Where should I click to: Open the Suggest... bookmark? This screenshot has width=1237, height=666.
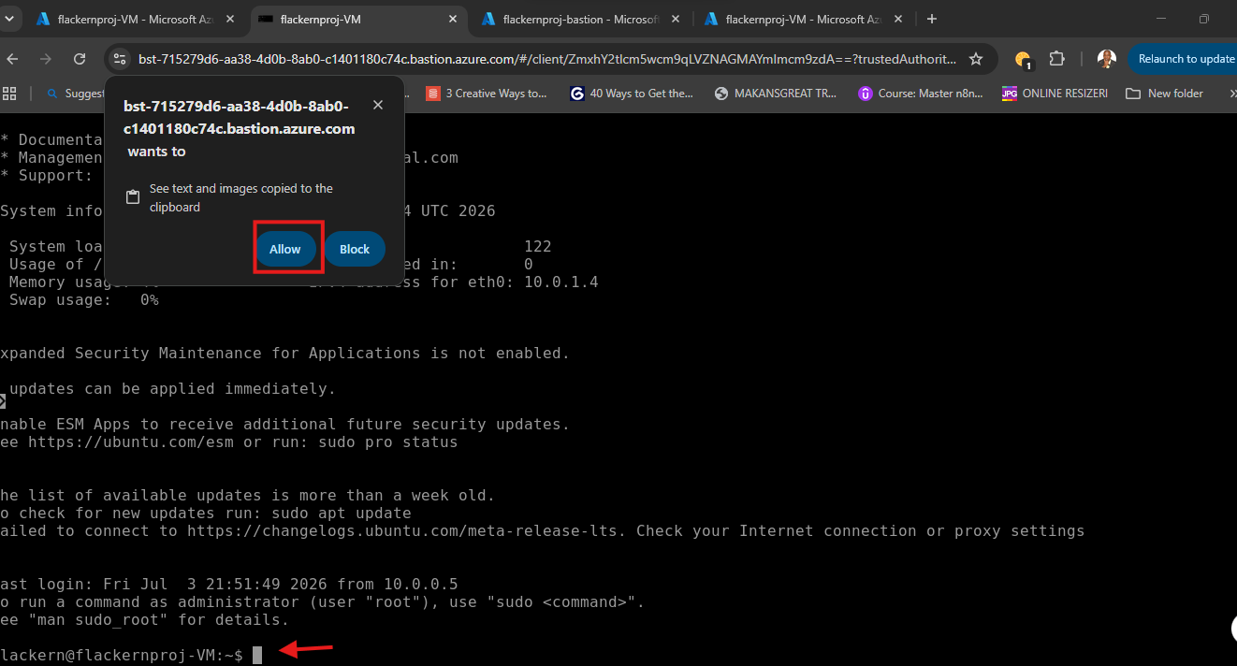pos(75,94)
